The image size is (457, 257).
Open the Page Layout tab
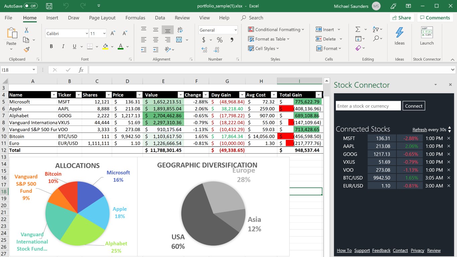[x=102, y=18]
